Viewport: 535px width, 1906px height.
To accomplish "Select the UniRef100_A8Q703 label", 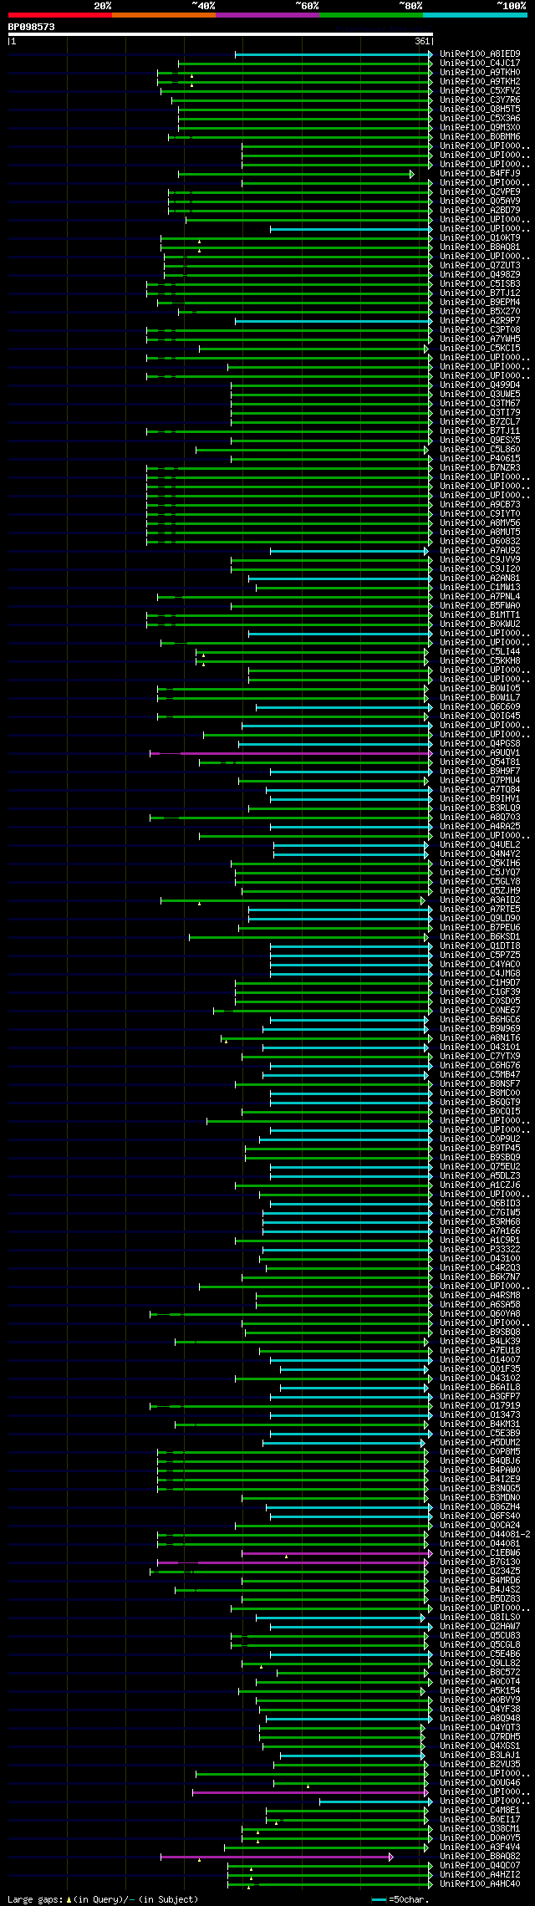I will [x=480, y=818].
